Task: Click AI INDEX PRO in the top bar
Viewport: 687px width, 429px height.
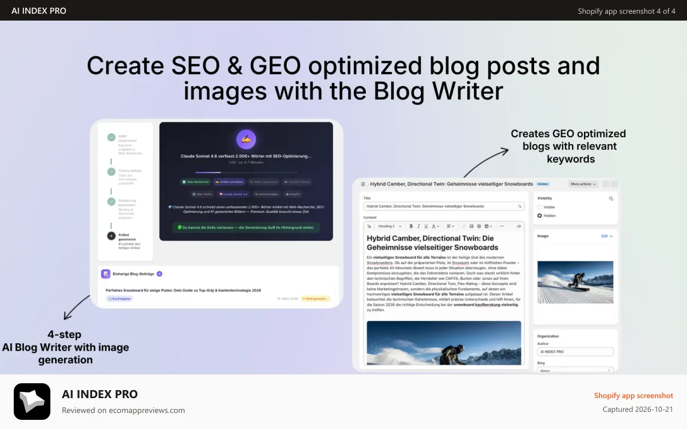Action: tap(39, 11)
